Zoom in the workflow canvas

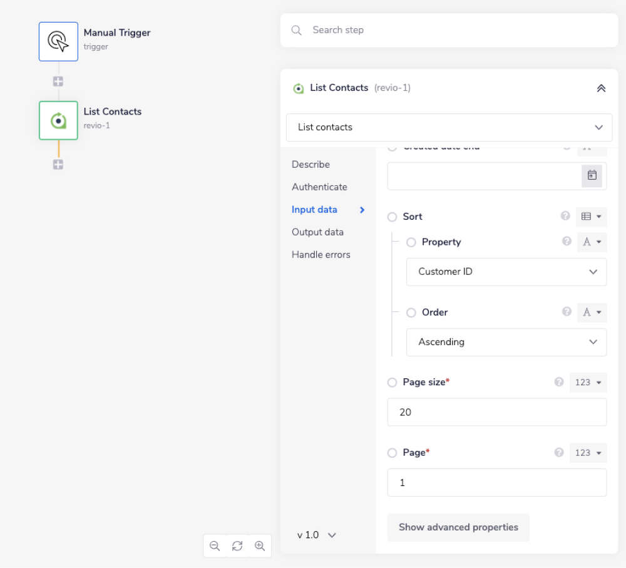(x=260, y=545)
